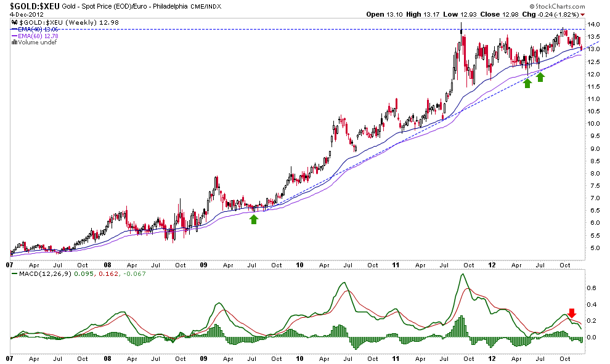This screenshot has height=364, width=610.
Task: Click the year 10 label on the main chart's time axis
Action: point(301,264)
